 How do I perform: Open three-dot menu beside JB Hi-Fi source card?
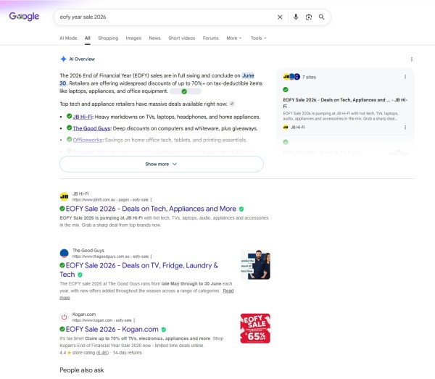pyautogui.click(x=405, y=128)
